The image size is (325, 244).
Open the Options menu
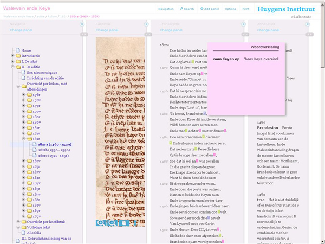230,9
